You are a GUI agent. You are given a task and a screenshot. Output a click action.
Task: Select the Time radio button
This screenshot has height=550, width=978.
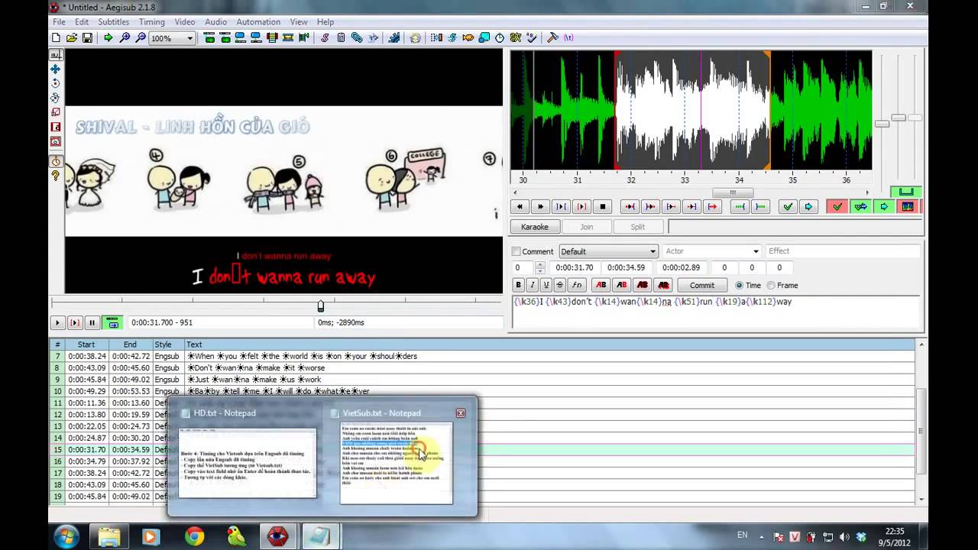[739, 286]
